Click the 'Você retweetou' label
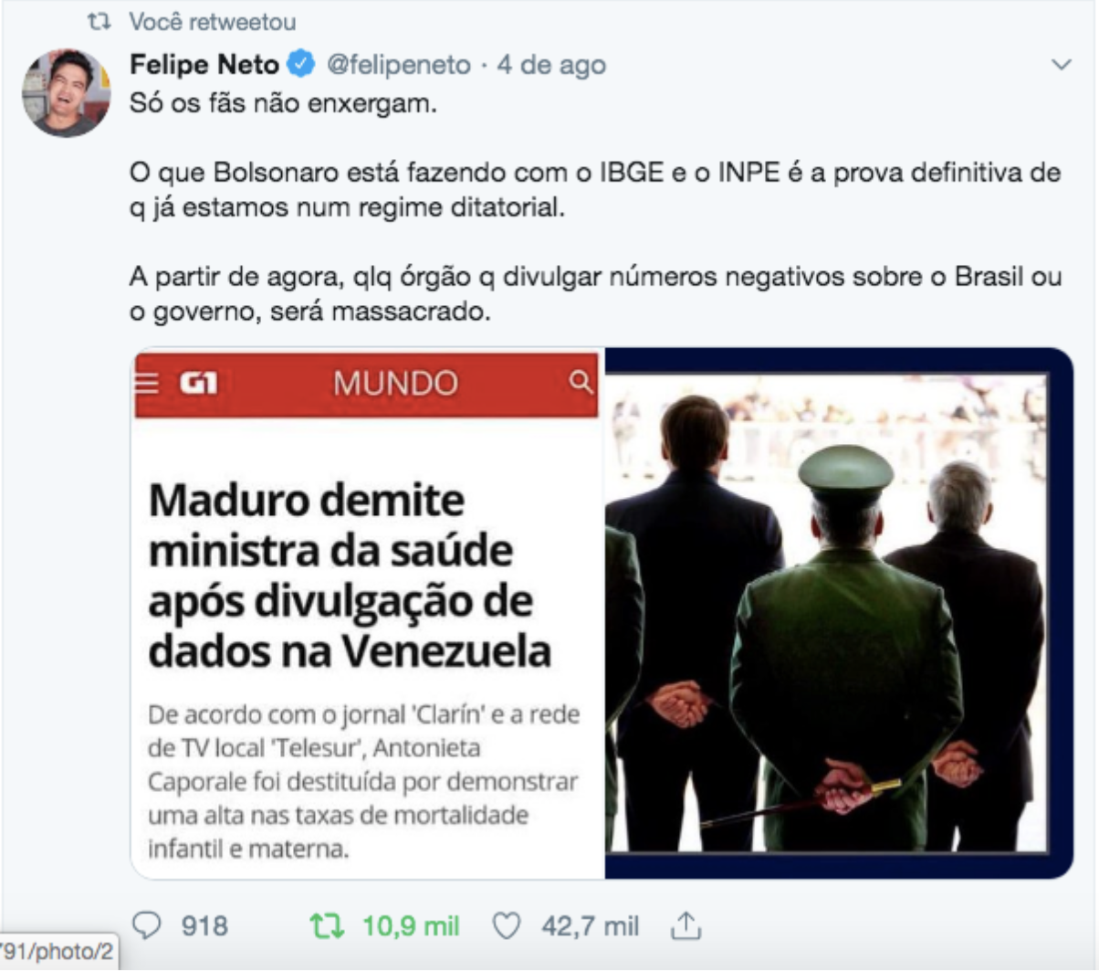Screen dimensions: 1099x972 tap(213, 21)
